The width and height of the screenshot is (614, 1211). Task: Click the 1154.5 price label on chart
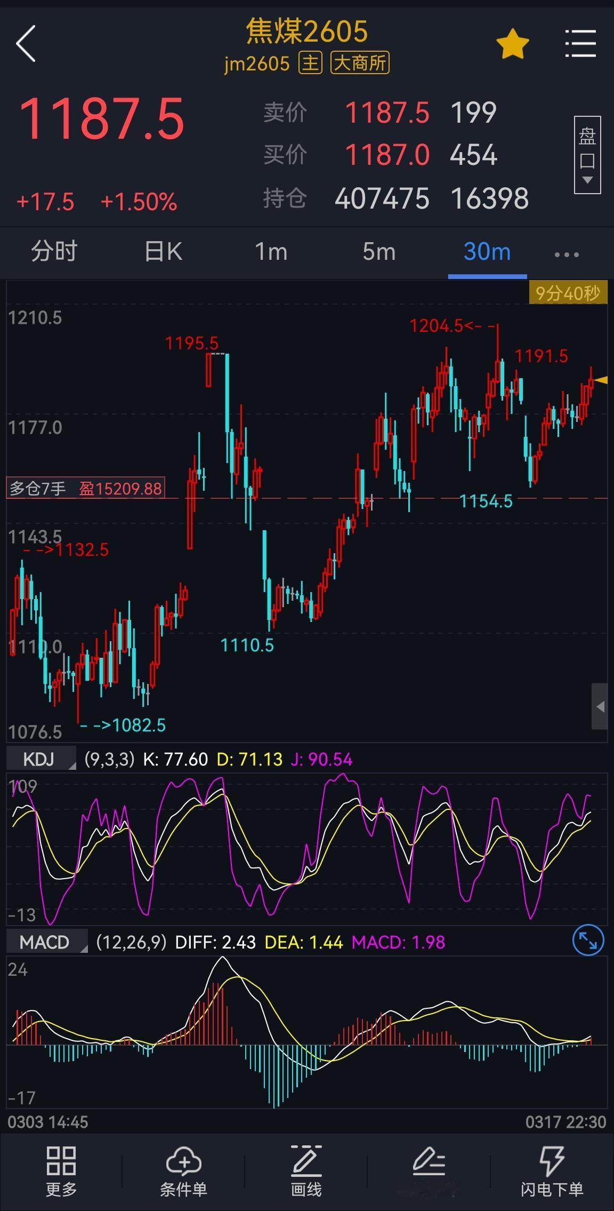(x=486, y=501)
